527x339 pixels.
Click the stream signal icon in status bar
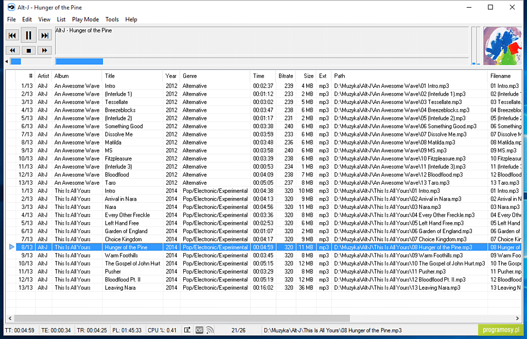(x=210, y=330)
